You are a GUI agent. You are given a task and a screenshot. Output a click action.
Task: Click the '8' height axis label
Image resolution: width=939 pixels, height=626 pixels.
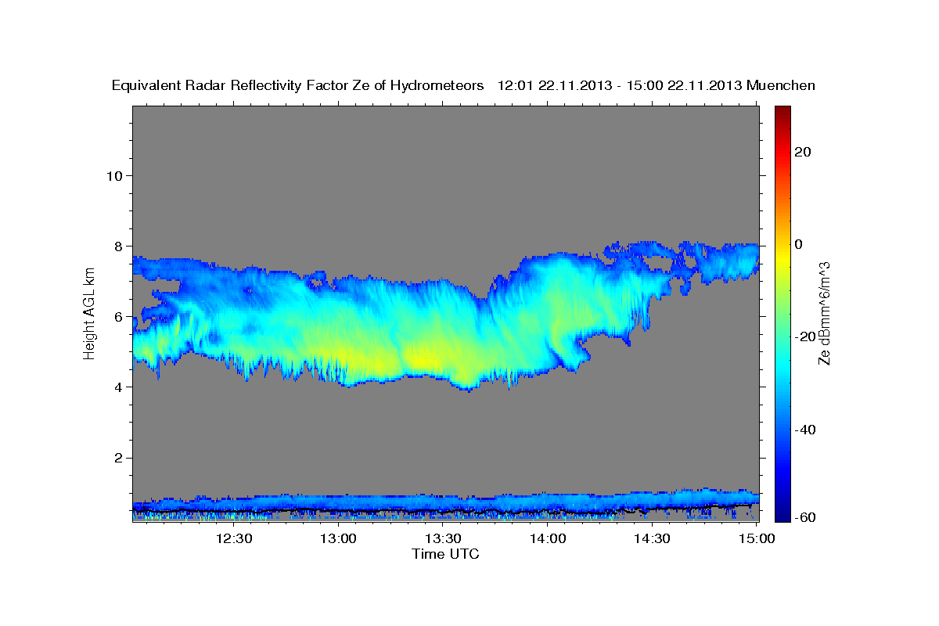tap(119, 246)
